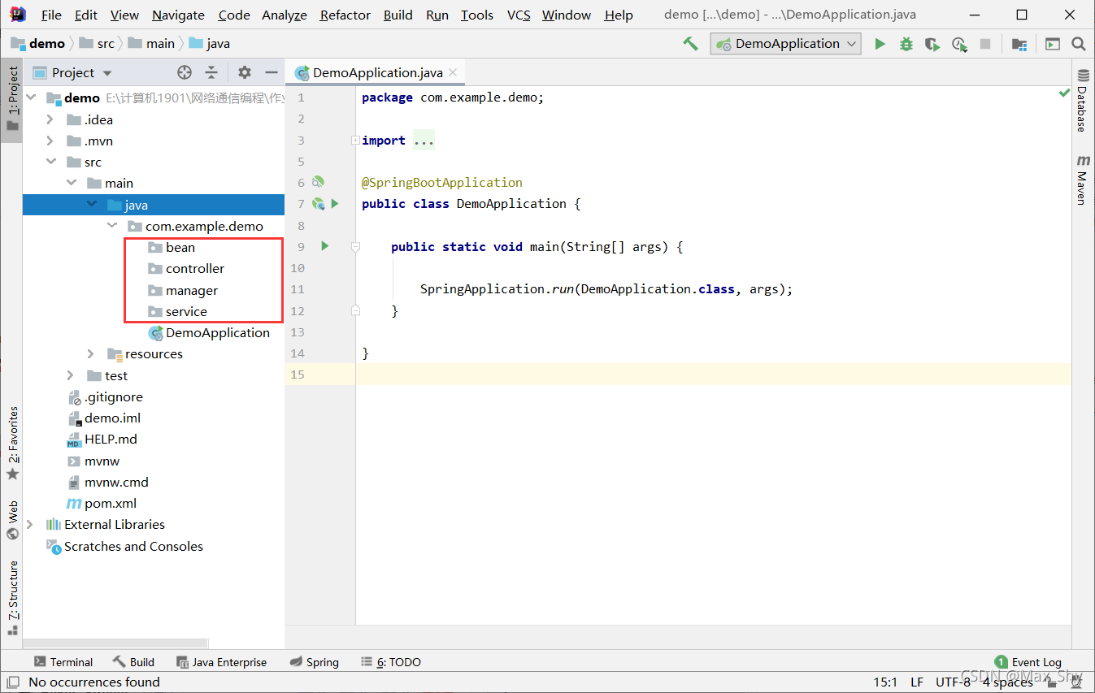Open the Maven tool window
This screenshot has height=693, width=1095.
coord(1082,179)
